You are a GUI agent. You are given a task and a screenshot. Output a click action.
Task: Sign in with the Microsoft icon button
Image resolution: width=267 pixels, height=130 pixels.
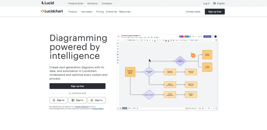coord(77,100)
